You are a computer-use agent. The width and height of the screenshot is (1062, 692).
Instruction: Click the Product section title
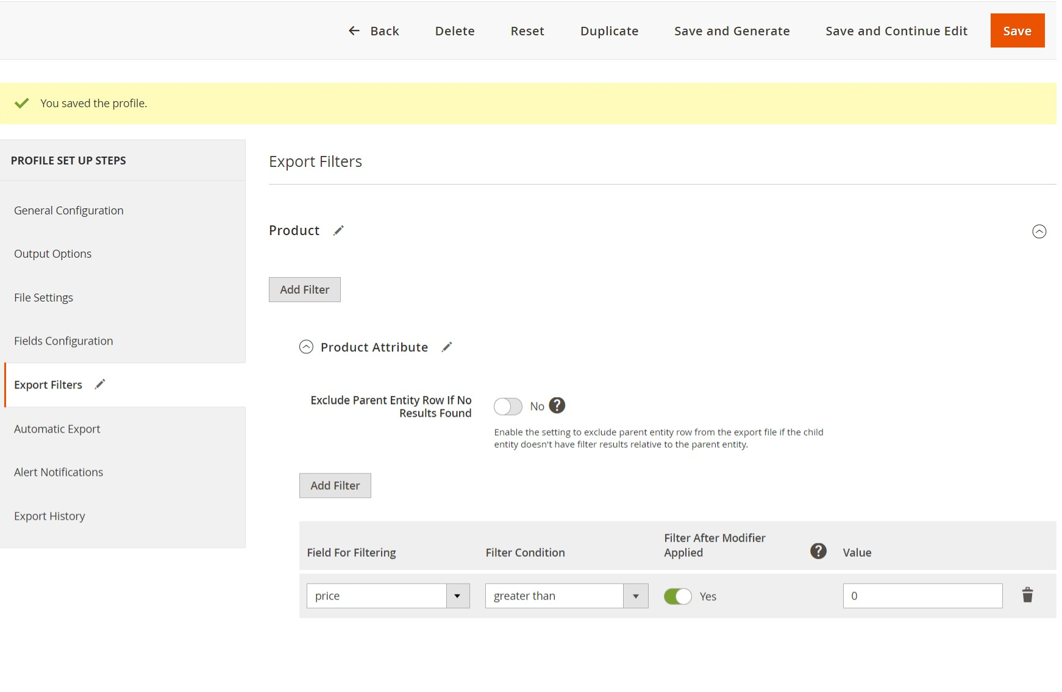click(294, 230)
